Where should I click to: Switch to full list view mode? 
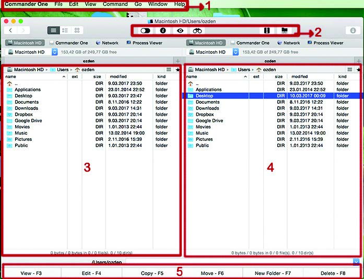pyautogui.click(x=53, y=30)
